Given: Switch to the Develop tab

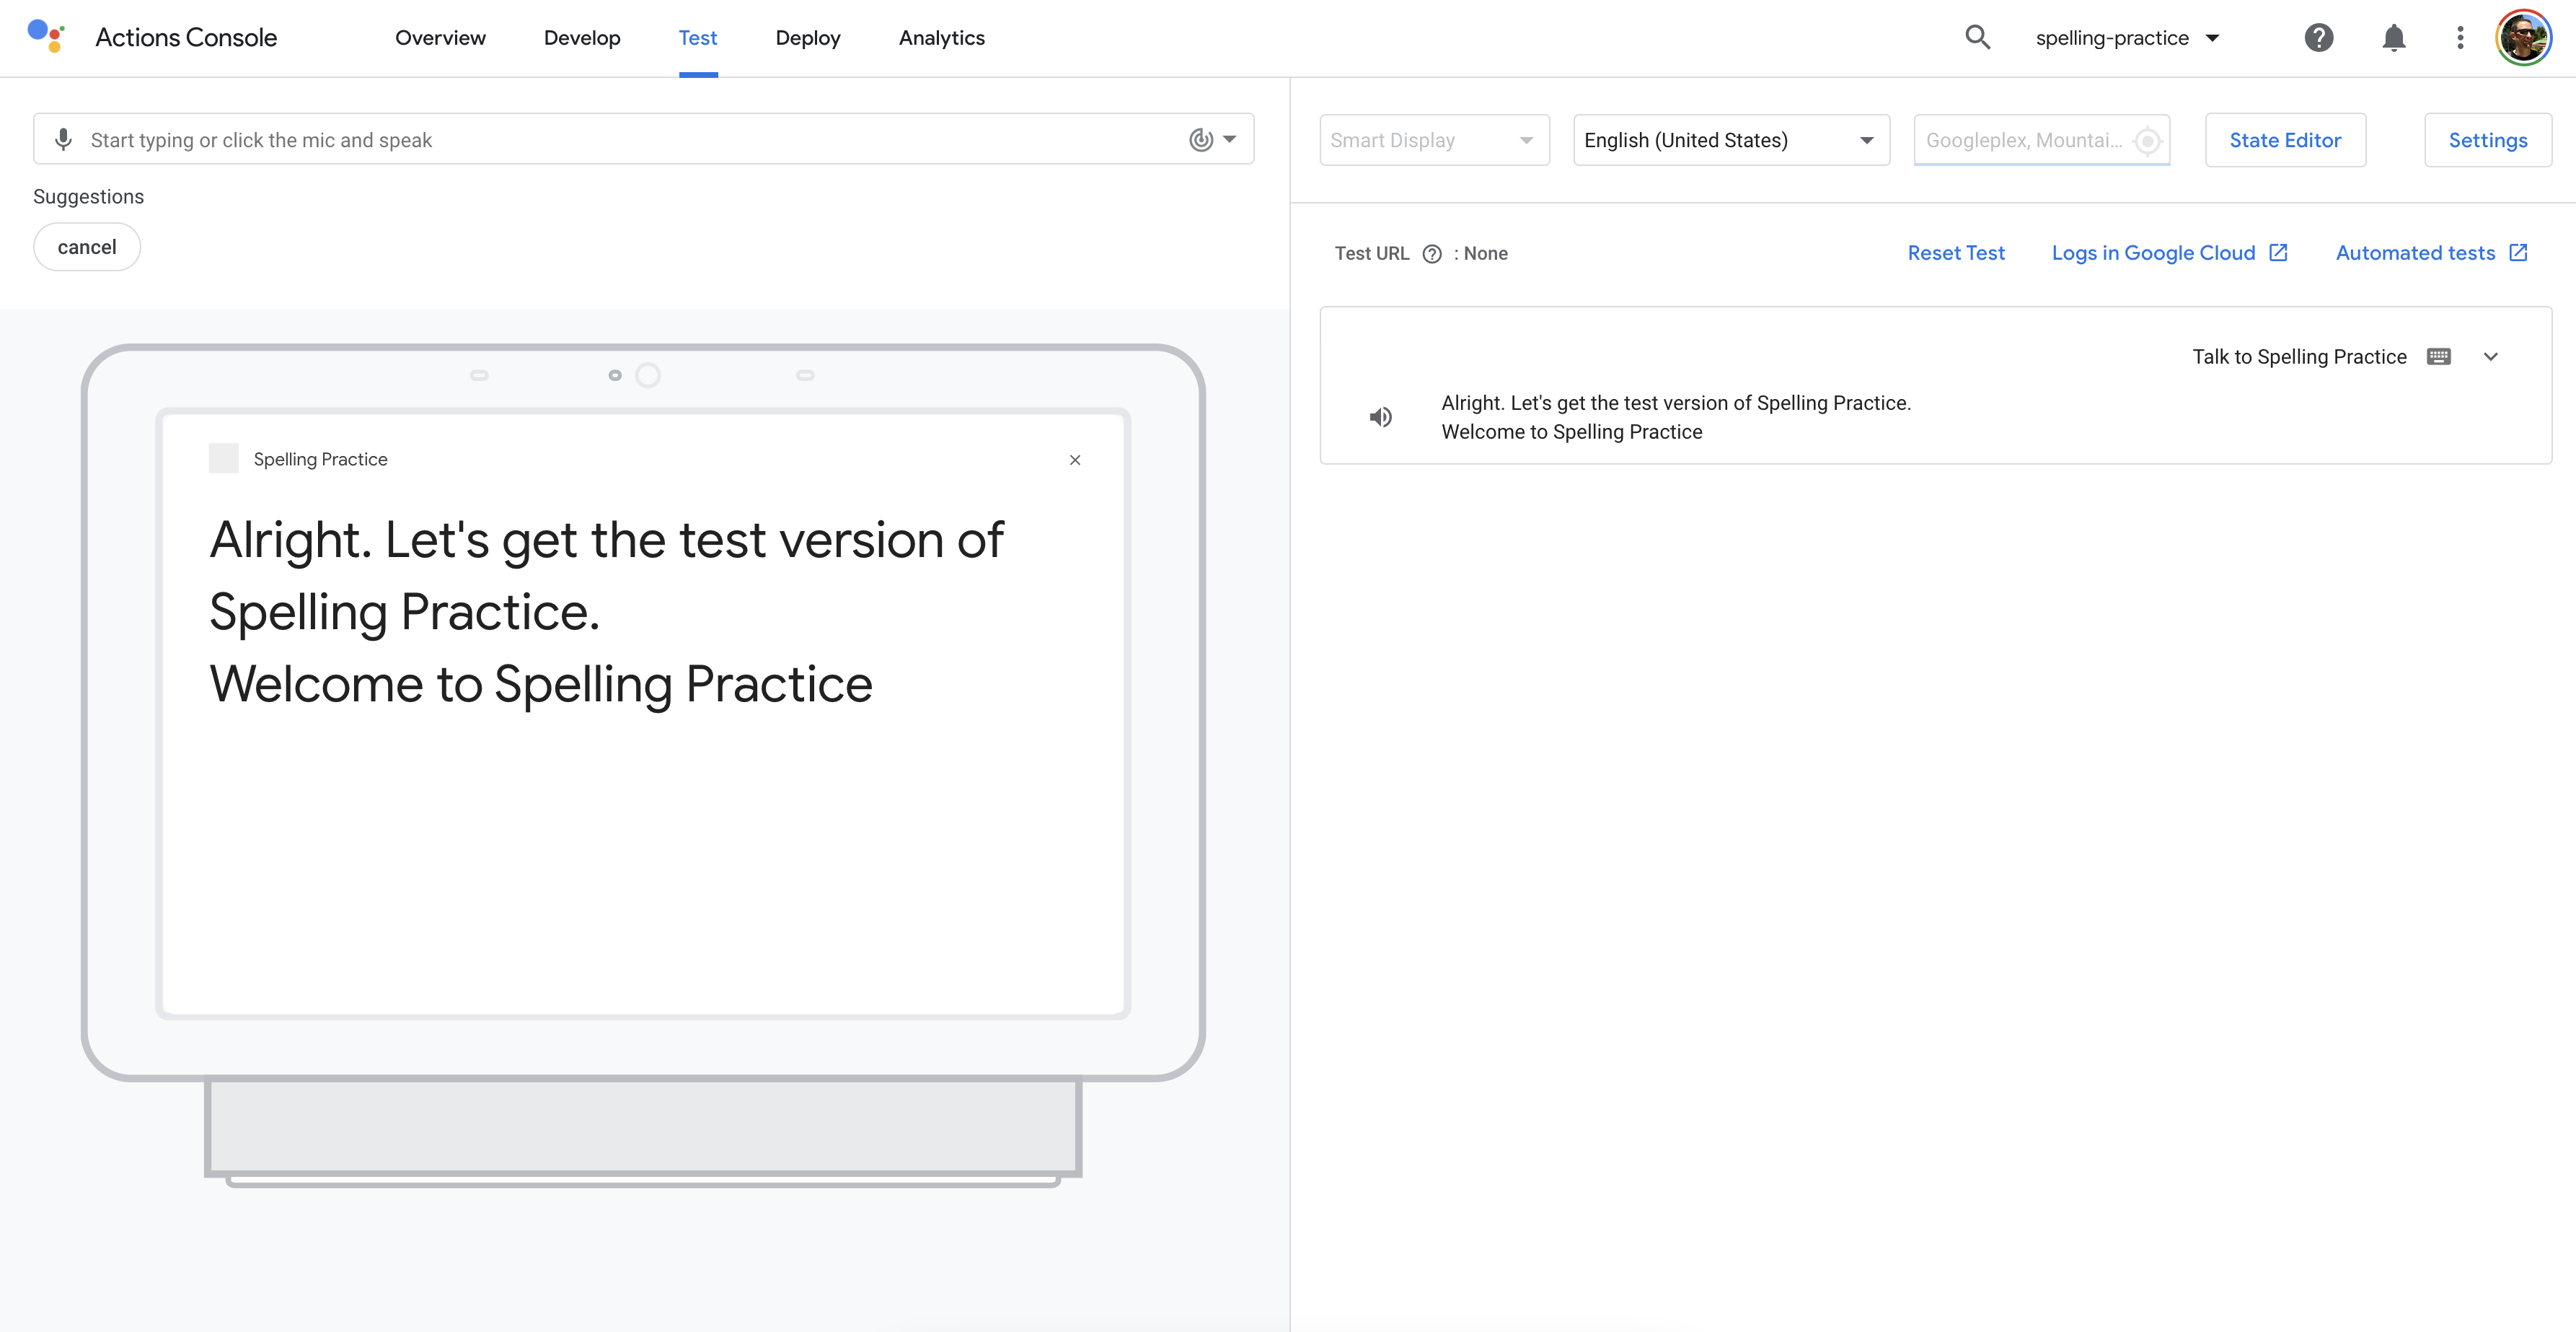Looking at the screenshot, I should coord(582,38).
